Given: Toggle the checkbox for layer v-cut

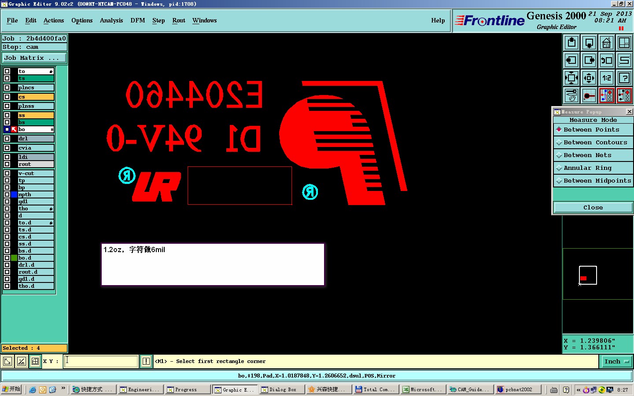Looking at the screenshot, I should [7, 173].
